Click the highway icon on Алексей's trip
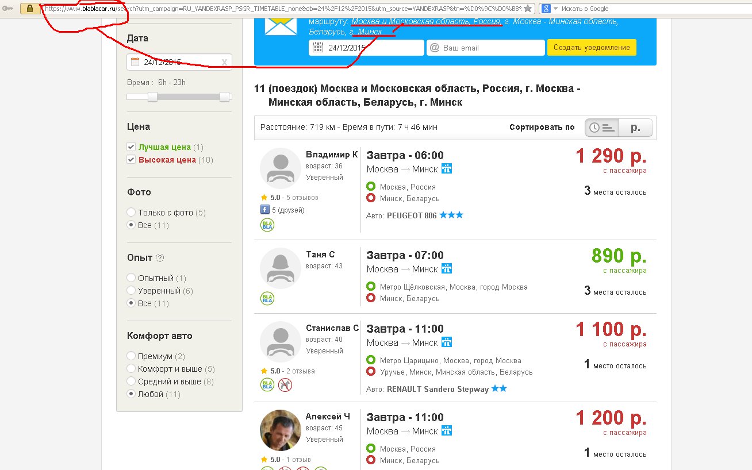This screenshot has height=470, width=752. 447,431
